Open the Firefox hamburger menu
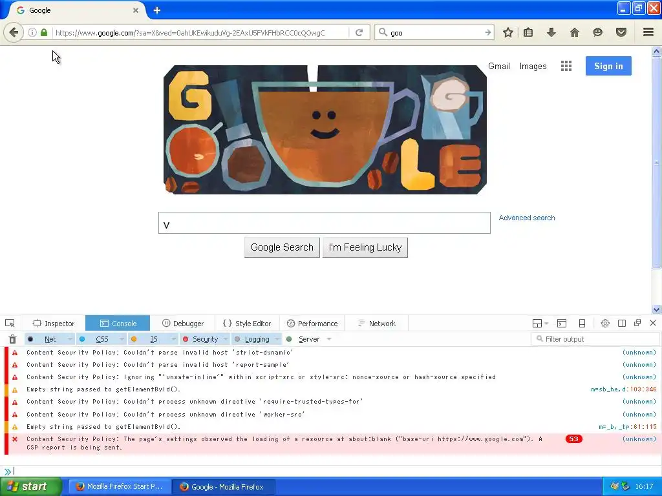 [x=648, y=32]
